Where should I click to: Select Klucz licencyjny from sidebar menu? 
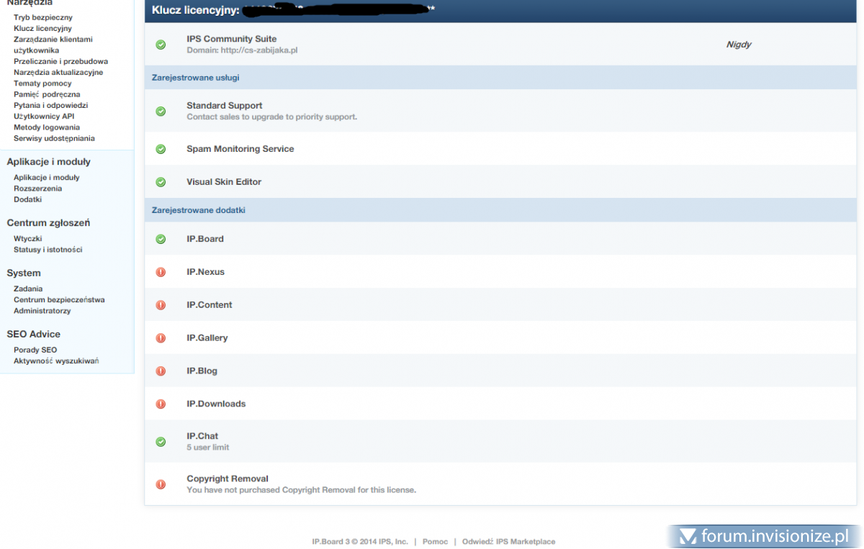[x=42, y=28]
